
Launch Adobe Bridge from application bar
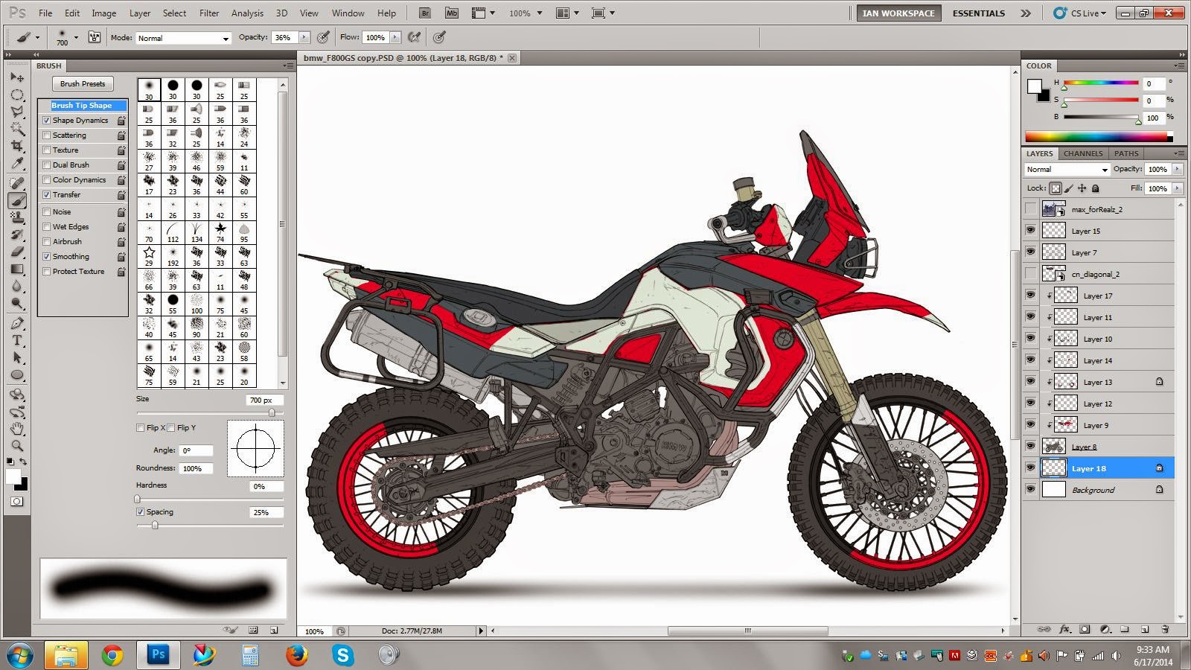coord(425,13)
